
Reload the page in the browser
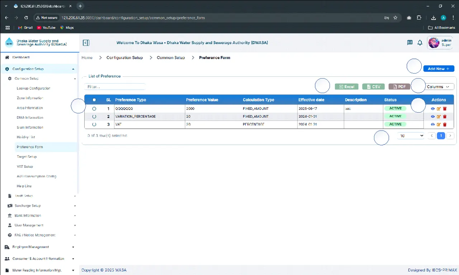(26, 18)
